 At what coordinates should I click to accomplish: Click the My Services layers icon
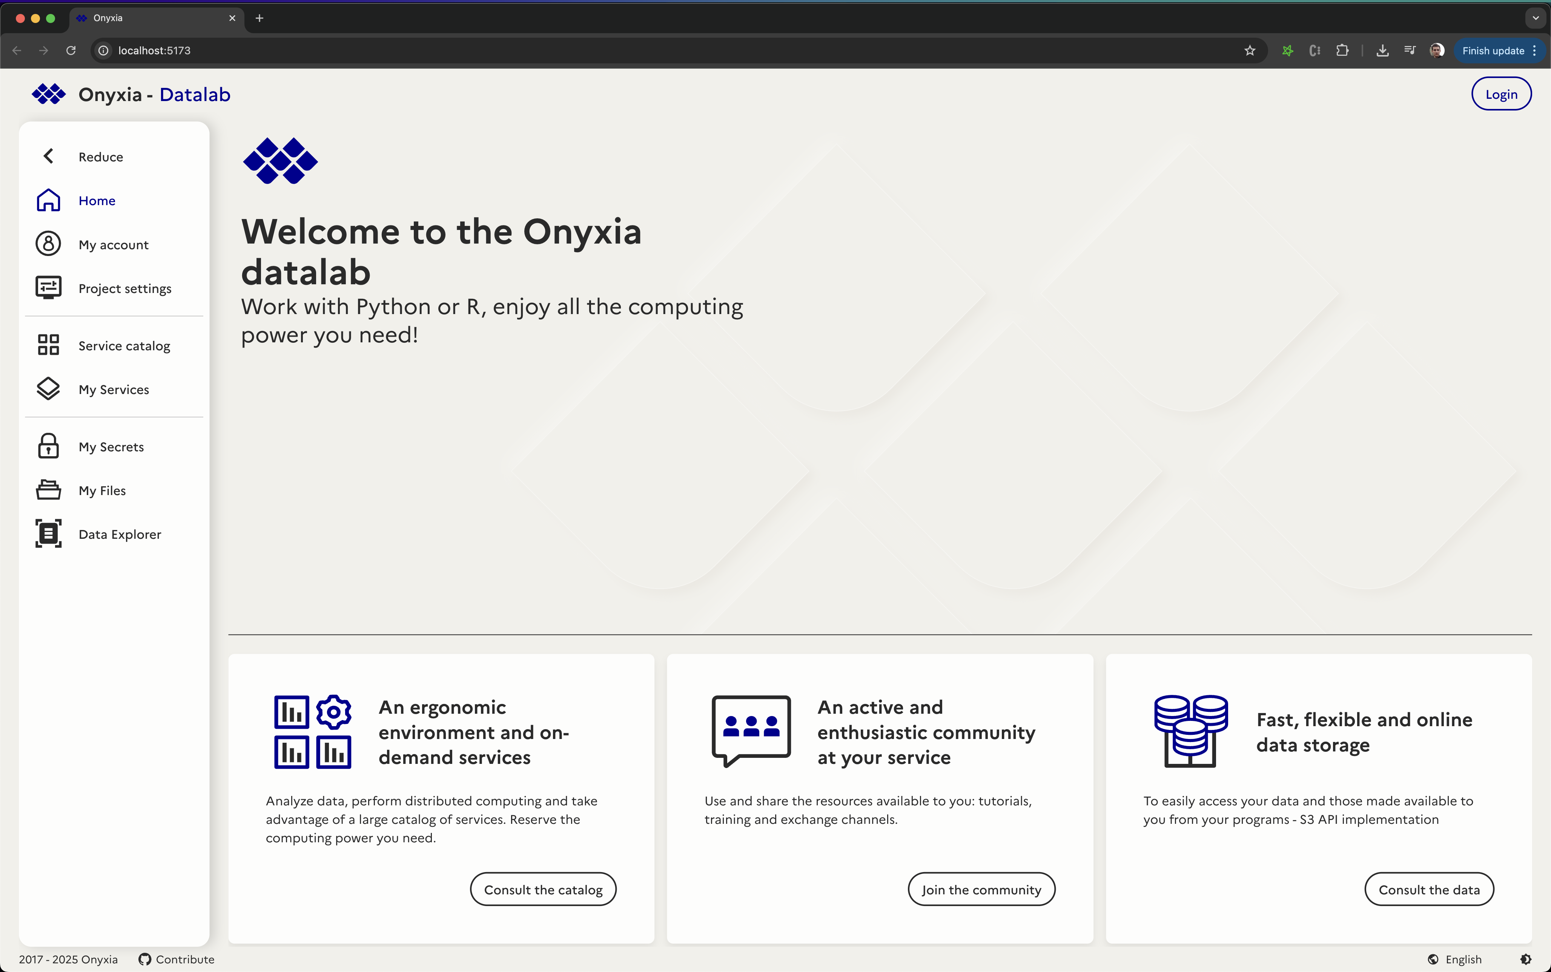point(48,389)
